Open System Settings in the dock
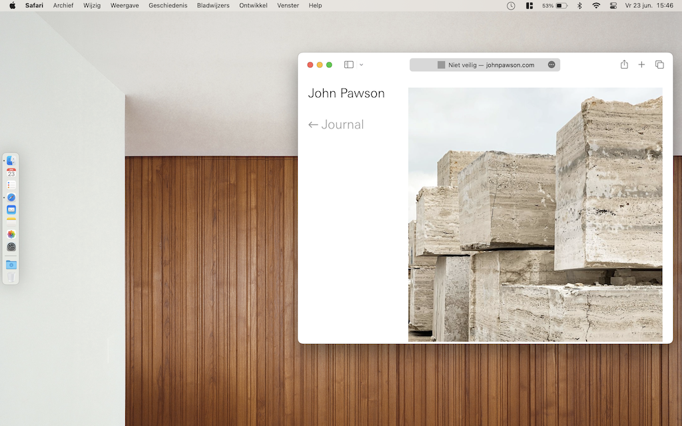The height and width of the screenshot is (426, 682). click(x=11, y=247)
